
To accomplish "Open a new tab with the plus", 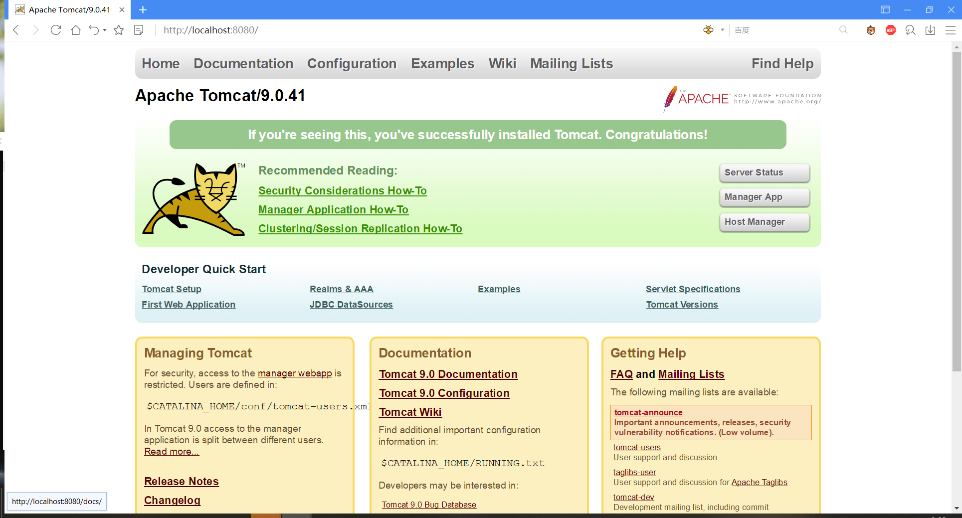I will (143, 9).
